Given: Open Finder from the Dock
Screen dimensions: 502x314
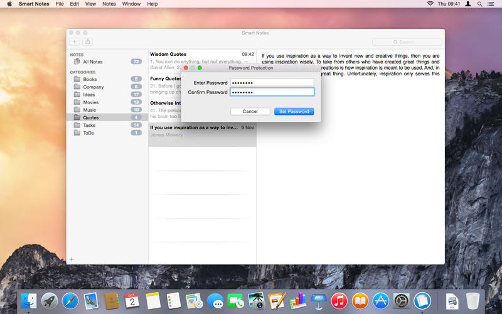Looking at the screenshot, I should [x=29, y=301].
